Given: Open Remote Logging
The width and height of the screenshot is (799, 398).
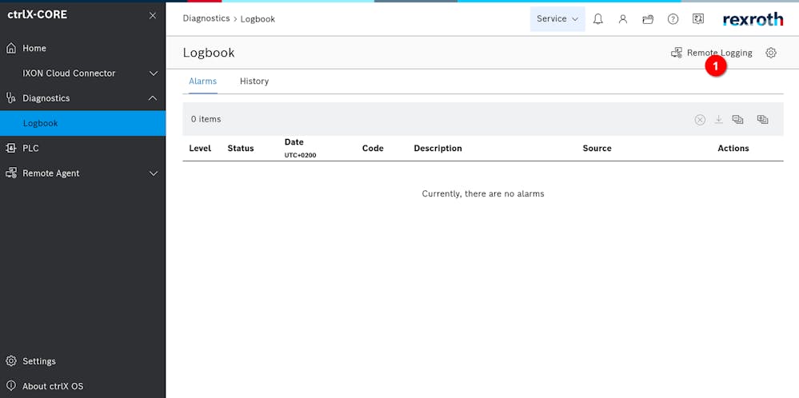Looking at the screenshot, I should point(711,53).
